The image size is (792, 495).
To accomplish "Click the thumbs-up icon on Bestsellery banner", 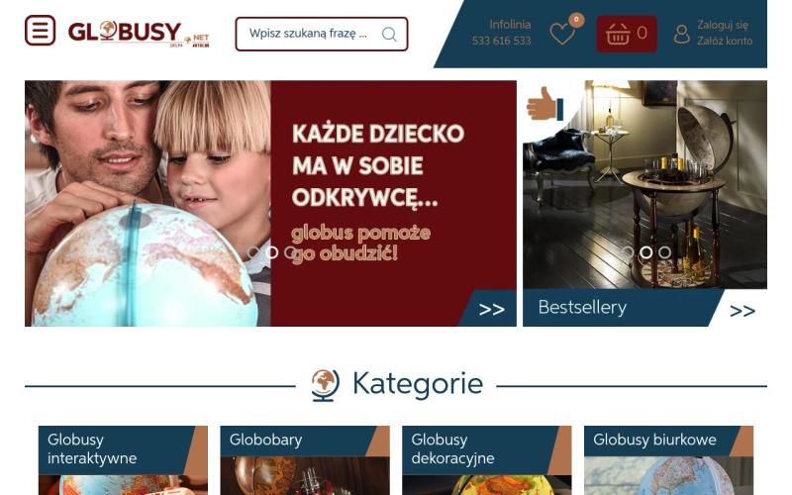I will 544,104.
